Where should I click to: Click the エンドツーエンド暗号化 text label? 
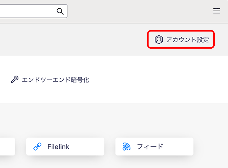coord(55,80)
